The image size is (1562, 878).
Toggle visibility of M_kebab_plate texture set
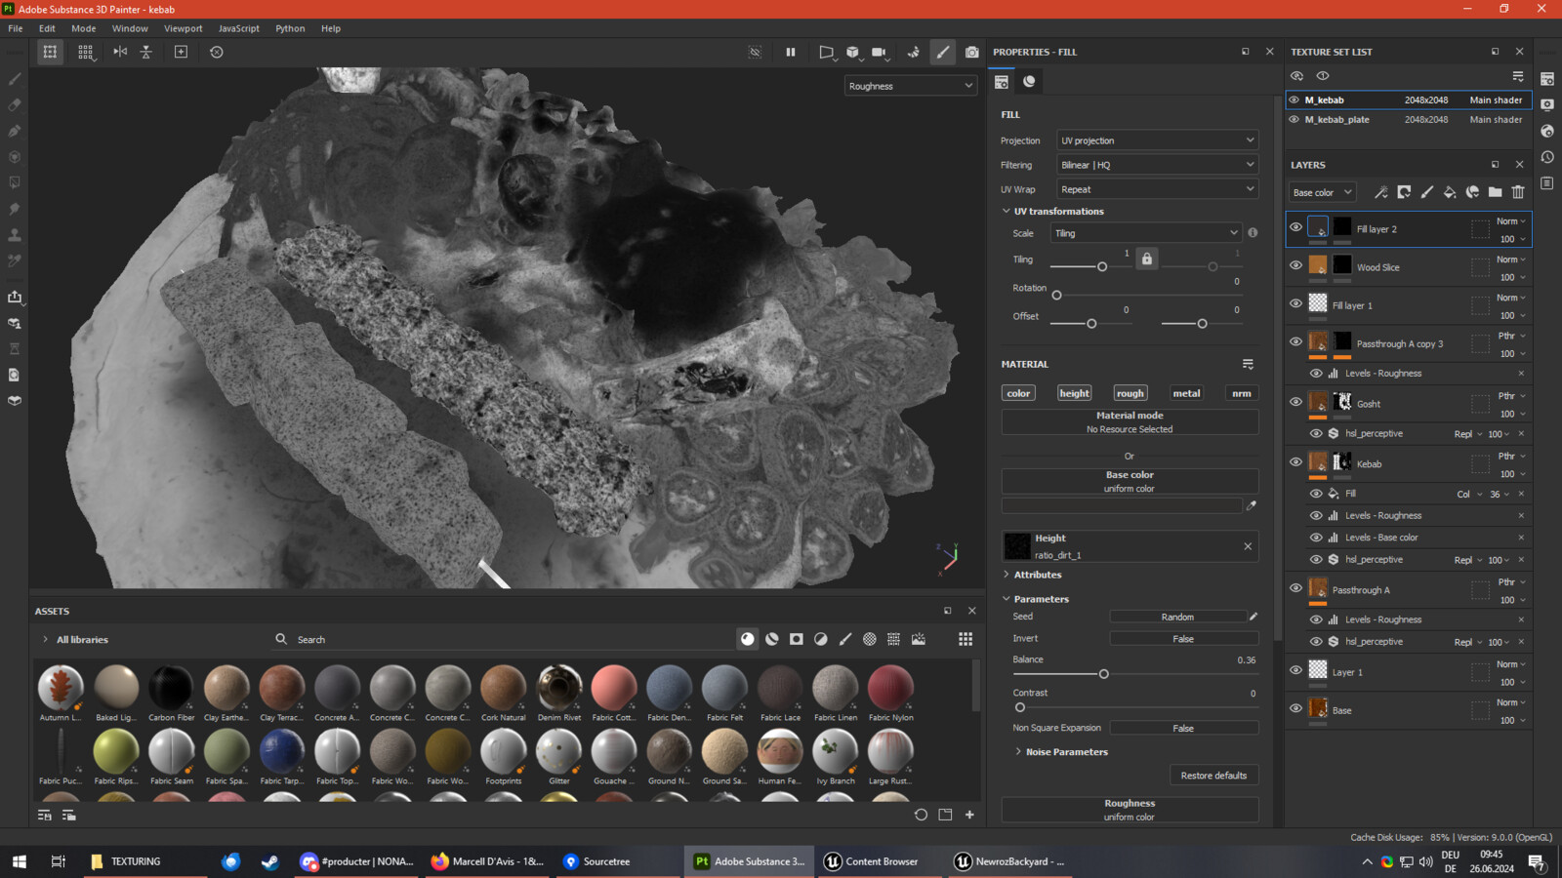click(x=1295, y=119)
